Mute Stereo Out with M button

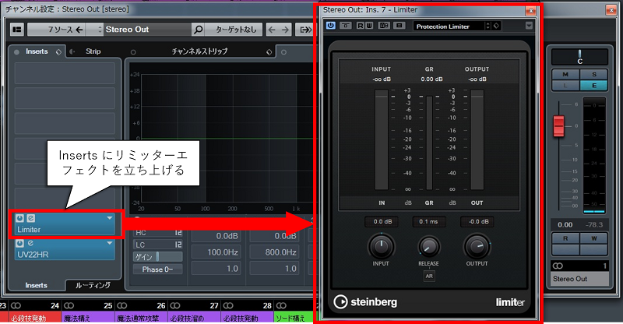click(565, 74)
